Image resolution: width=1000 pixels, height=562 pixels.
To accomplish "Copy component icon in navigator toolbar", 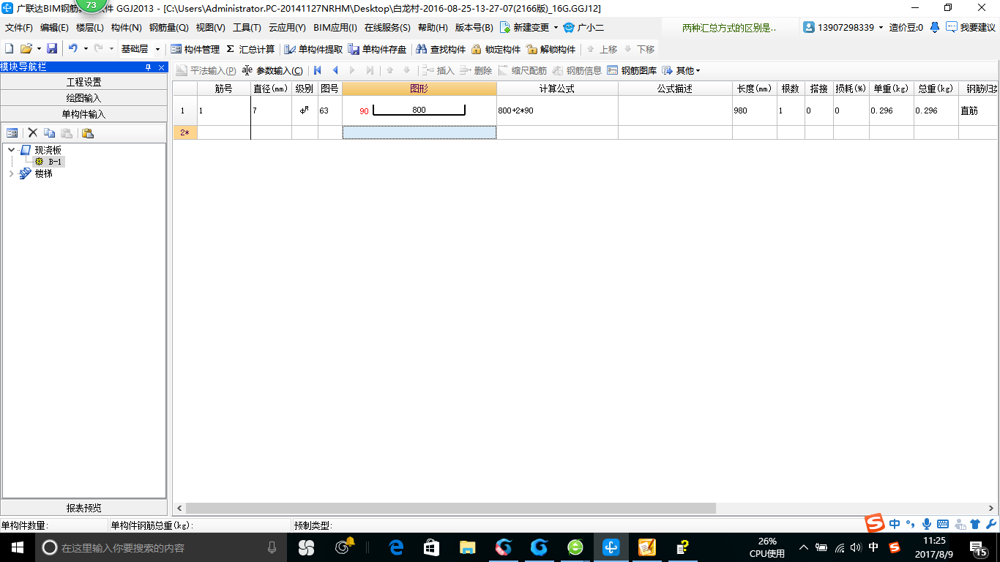I will point(49,133).
